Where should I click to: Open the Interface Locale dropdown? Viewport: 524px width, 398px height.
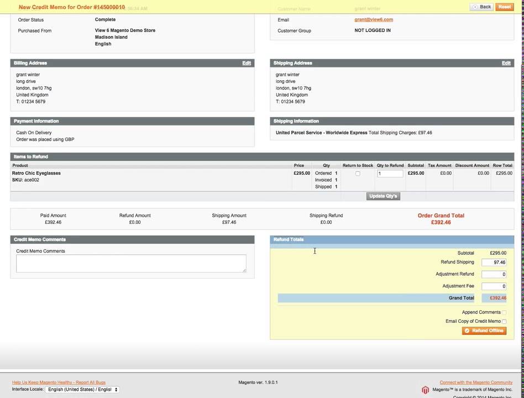tap(82, 389)
